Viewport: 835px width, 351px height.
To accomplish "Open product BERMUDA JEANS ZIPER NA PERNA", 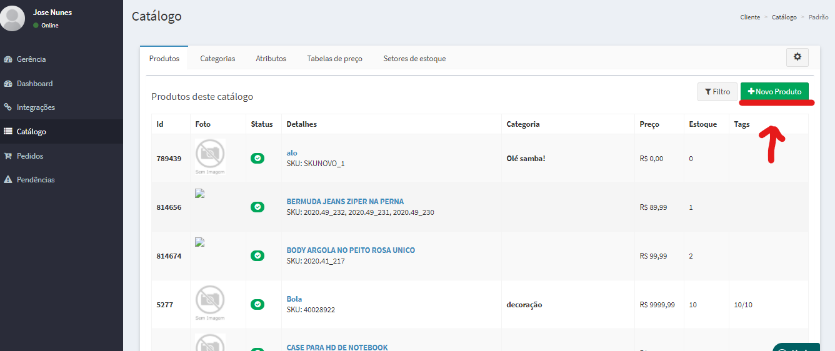I will (x=345, y=202).
